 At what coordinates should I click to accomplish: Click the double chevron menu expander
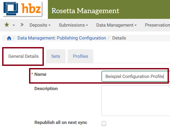[22, 25]
